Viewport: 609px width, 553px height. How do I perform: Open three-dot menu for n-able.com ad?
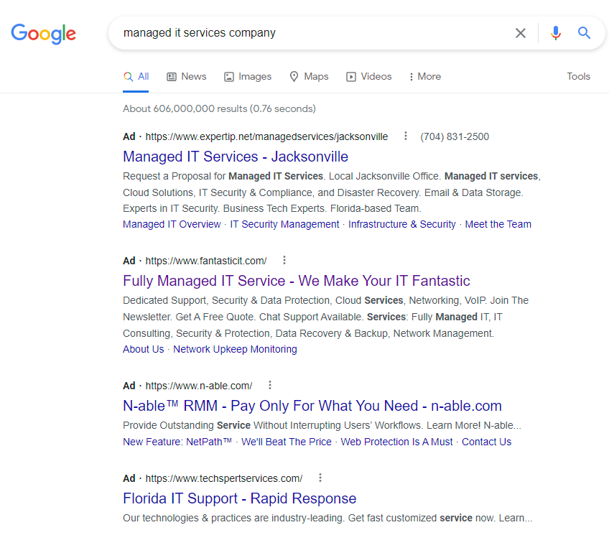click(x=270, y=386)
